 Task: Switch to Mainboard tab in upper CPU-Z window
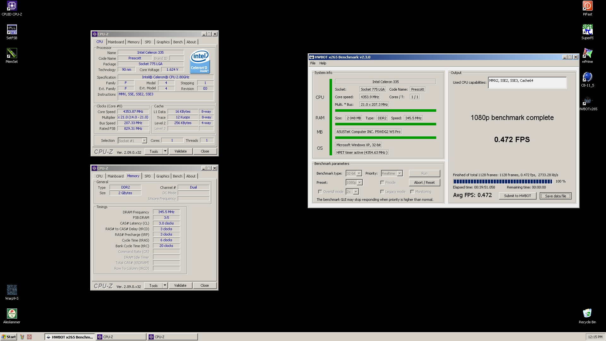(x=116, y=42)
